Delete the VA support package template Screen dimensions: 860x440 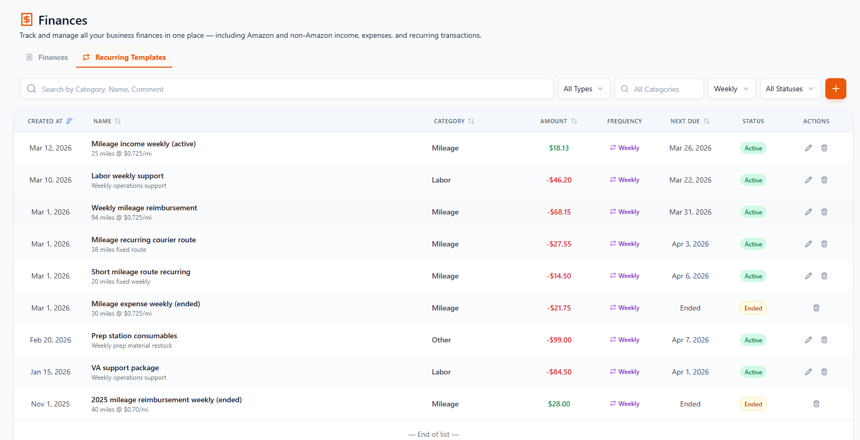[x=824, y=372]
